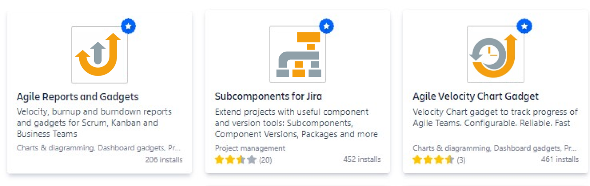Click star rating on Agile Velocity Chart Gadget
This screenshot has width=590, height=186.
pos(433,159)
